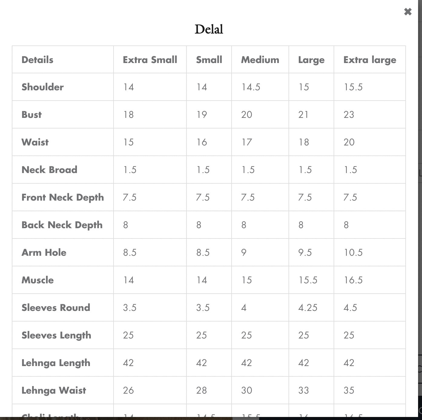Click the Extra large Bust value 23

[349, 115]
